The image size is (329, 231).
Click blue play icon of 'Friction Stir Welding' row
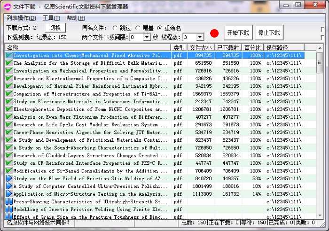pos(9,178)
